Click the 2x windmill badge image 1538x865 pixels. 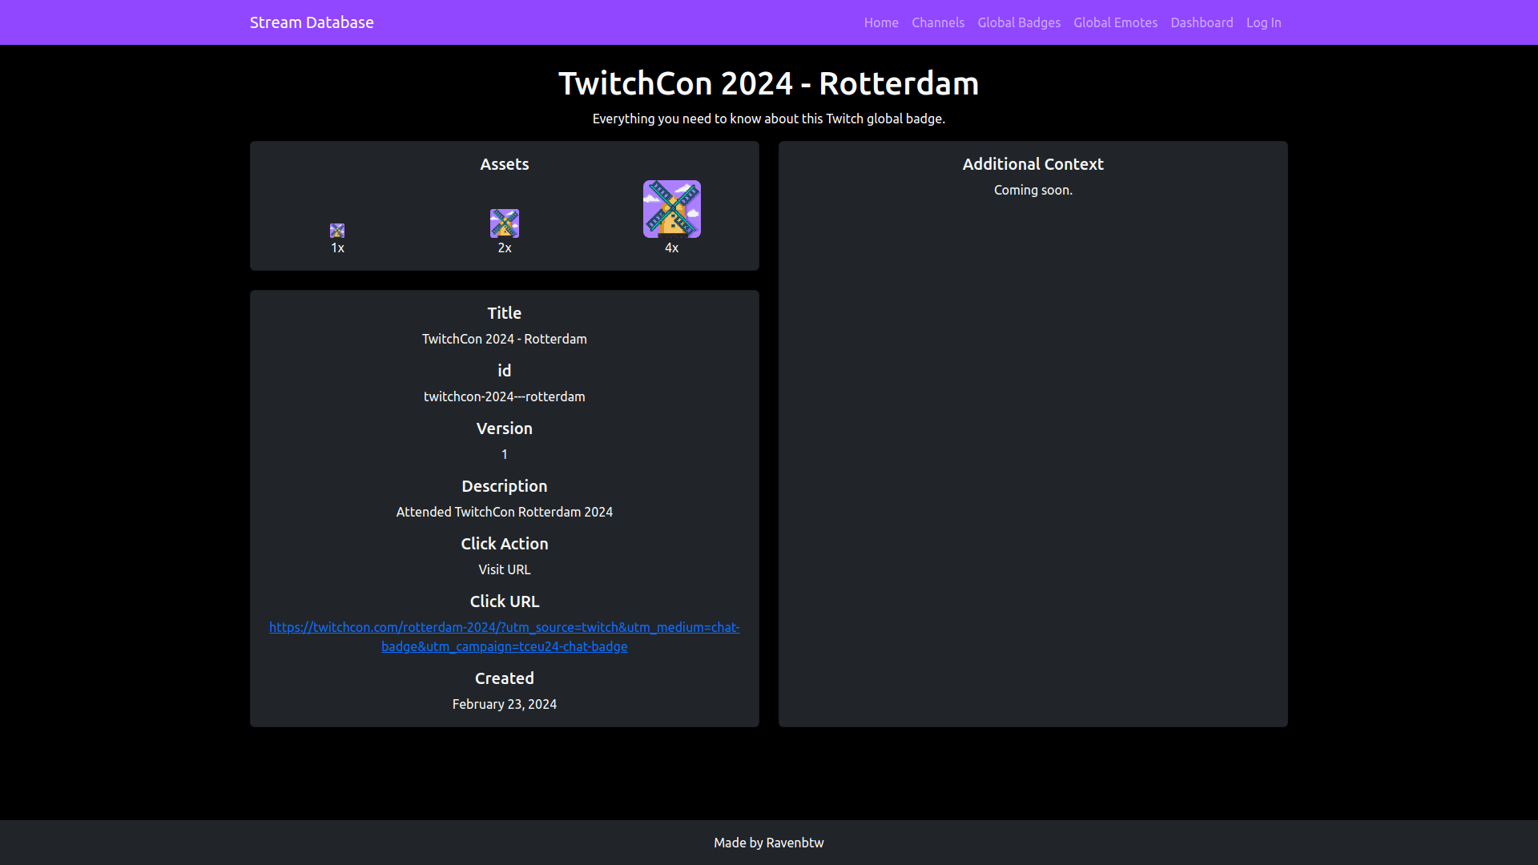(x=505, y=223)
